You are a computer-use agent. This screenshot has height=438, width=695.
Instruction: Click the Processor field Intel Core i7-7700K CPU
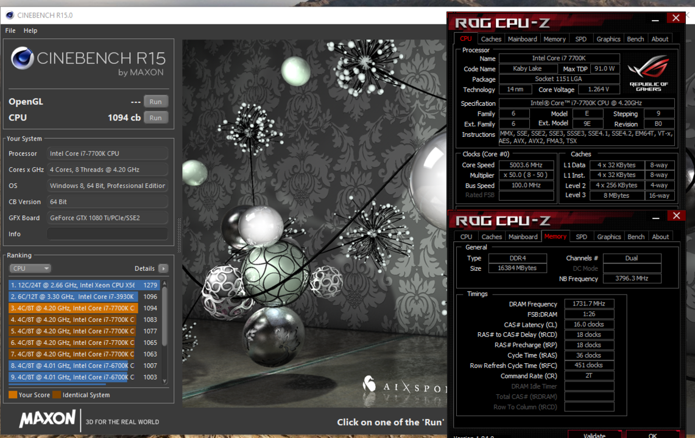click(107, 154)
